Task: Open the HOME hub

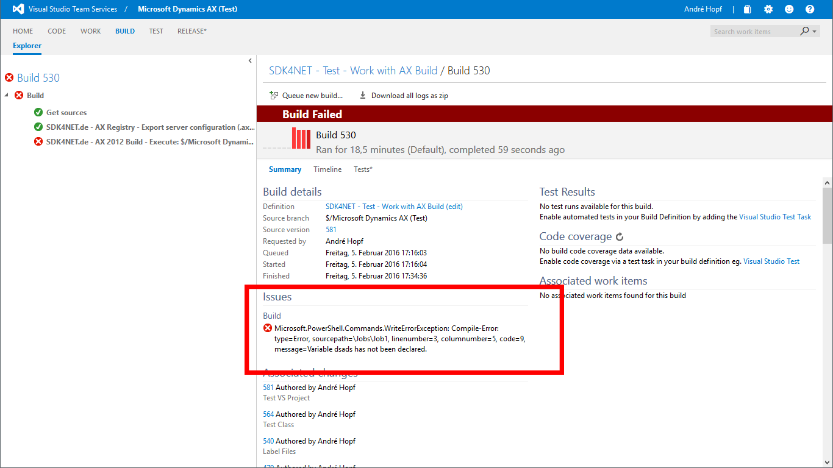Action: (x=23, y=31)
